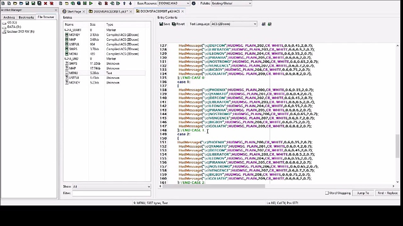Open Base Resource settings via the gear icon
This screenshot has width=403, height=226.
coord(193,3)
